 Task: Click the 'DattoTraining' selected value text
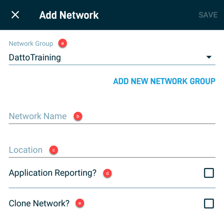tap(35, 58)
